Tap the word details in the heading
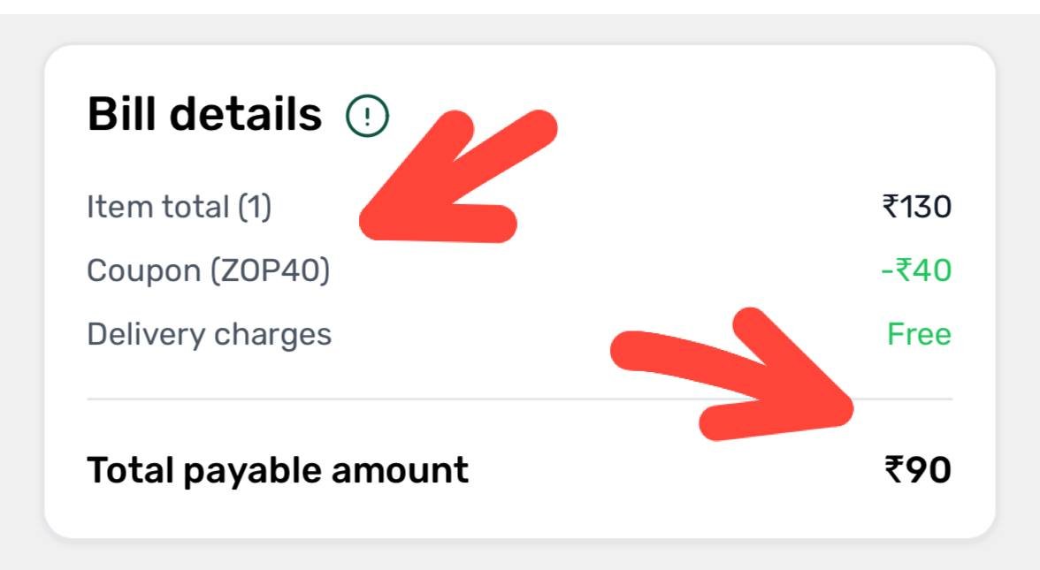This screenshot has height=570, width=1040. [246, 114]
